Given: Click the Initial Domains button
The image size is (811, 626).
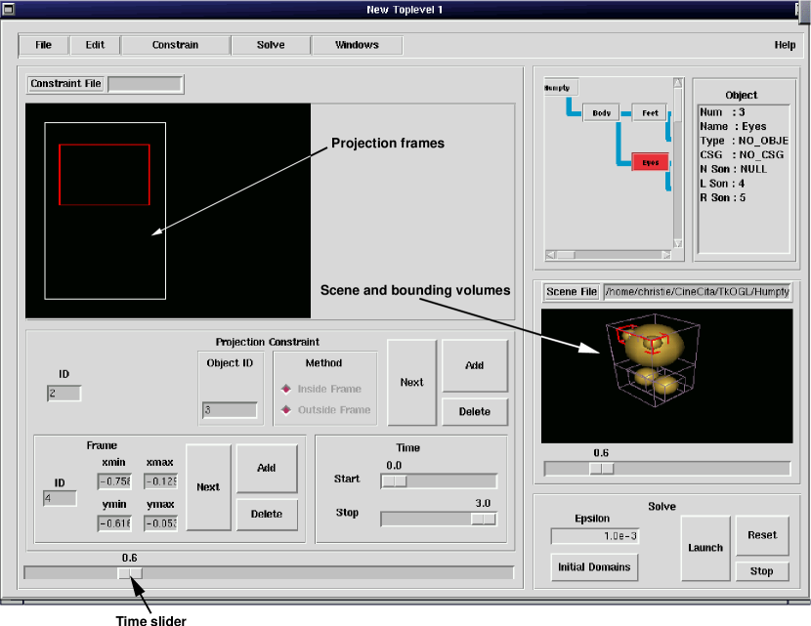Looking at the screenshot, I should pyautogui.click(x=594, y=567).
